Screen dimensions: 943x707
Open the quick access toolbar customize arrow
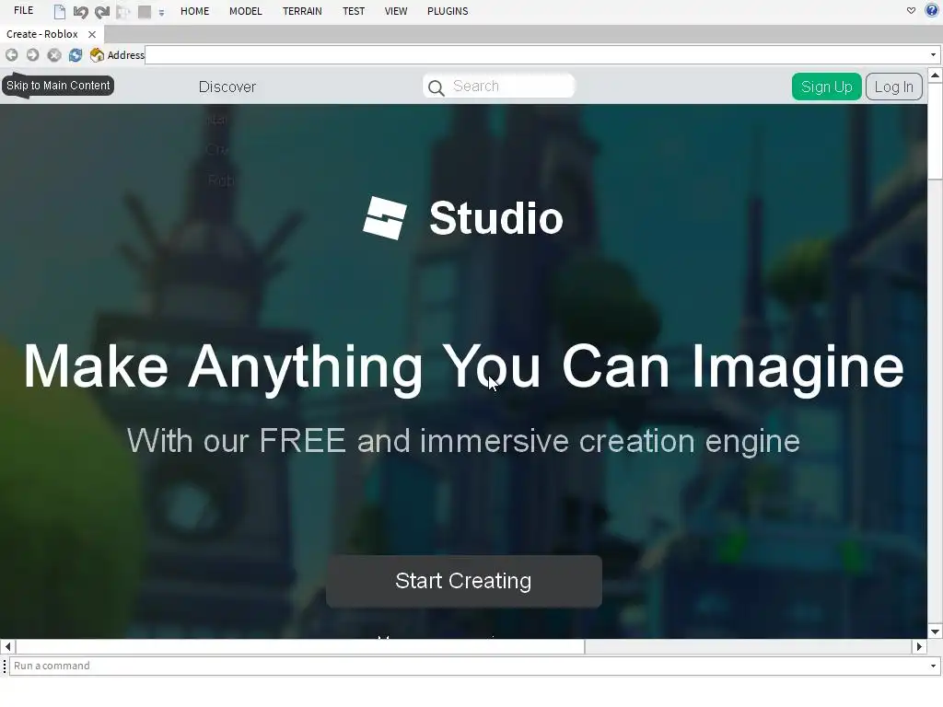tap(161, 12)
